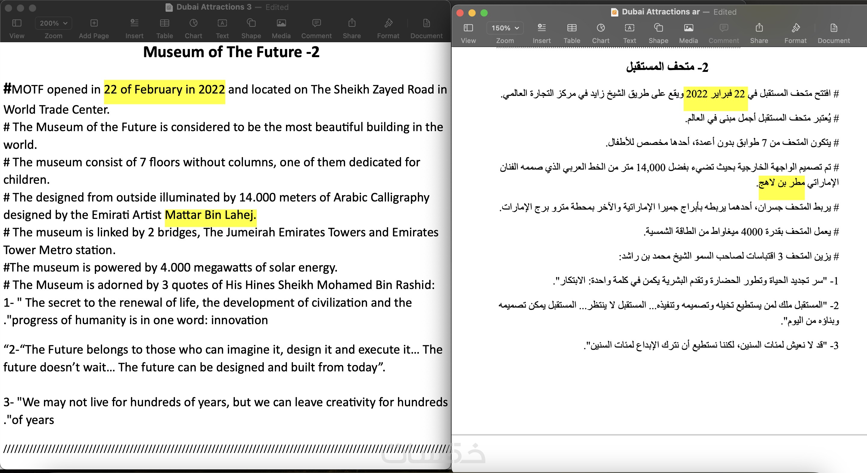This screenshot has width=867, height=473.
Task: Toggle Document sidebar in the right window
Action: coord(834,28)
